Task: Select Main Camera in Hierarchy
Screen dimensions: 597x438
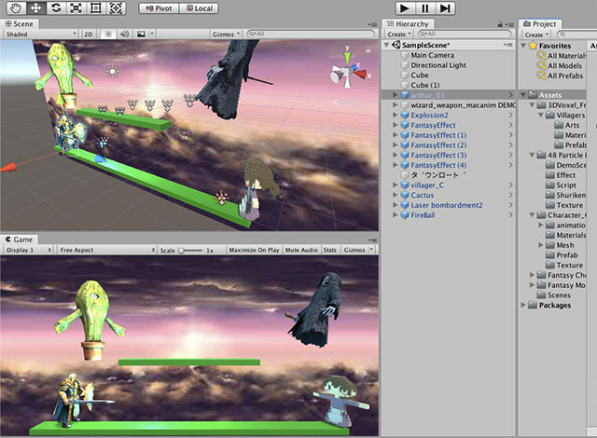Action: point(432,55)
